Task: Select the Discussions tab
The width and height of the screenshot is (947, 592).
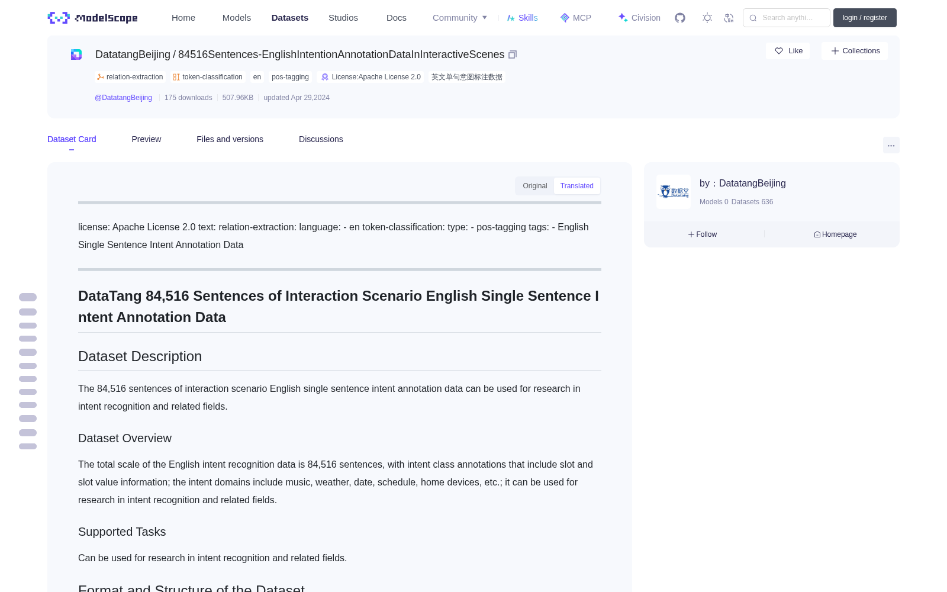Action: [x=321, y=139]
